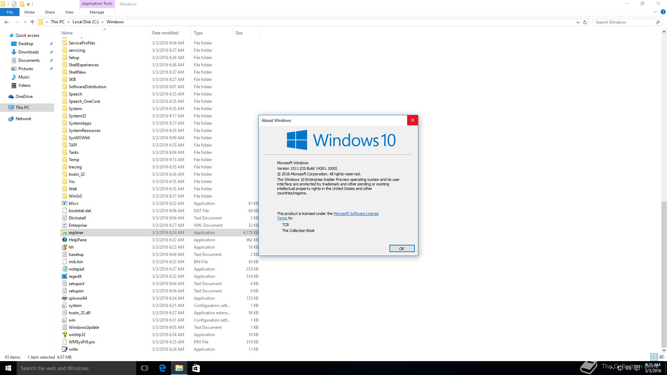Select the System32 folder icon
Screen dimensions: 667x375
tap(64, 116)
